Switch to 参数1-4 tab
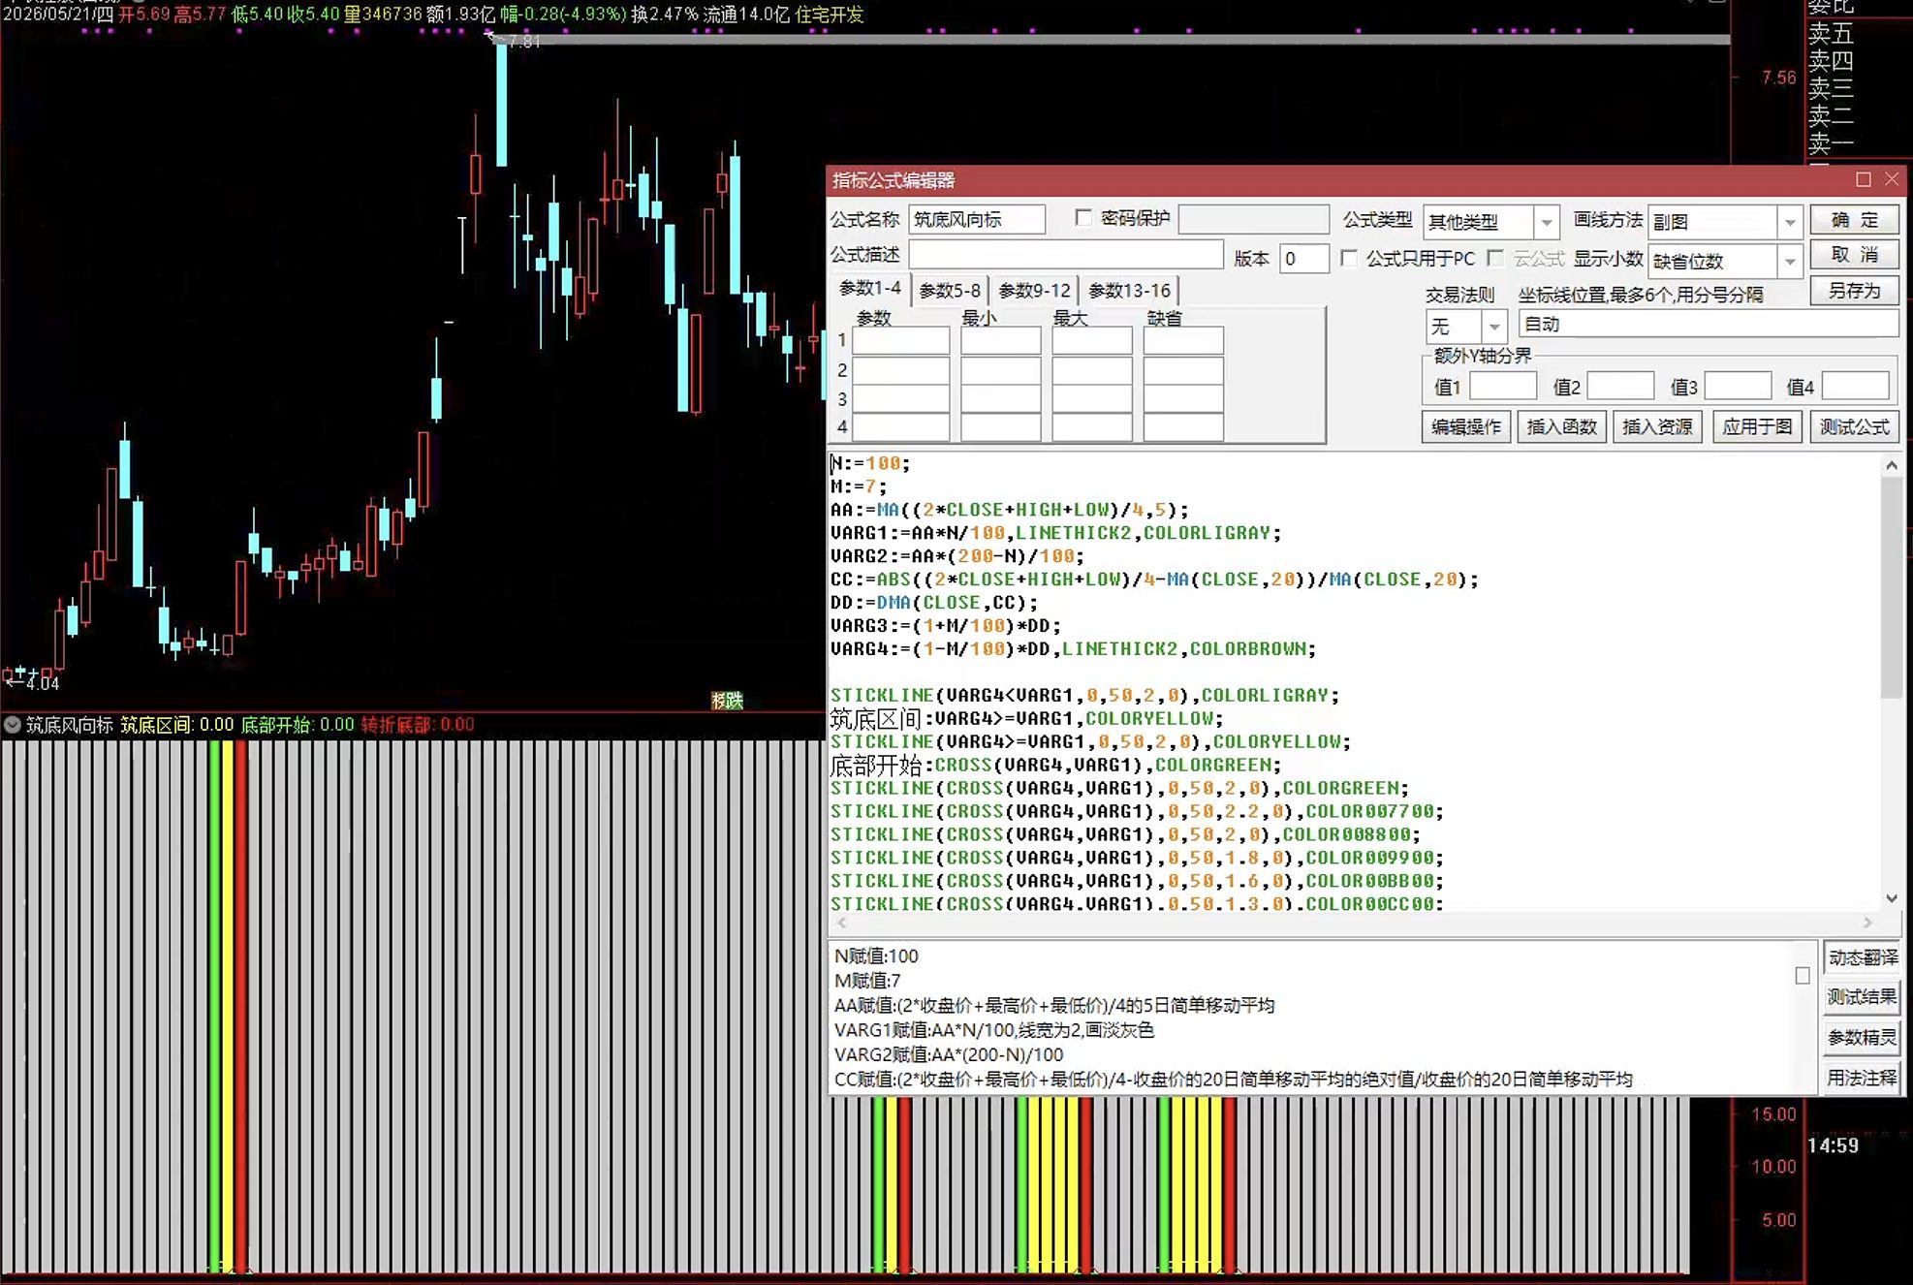This screenshot has height=1285, width=1913. 869,289
